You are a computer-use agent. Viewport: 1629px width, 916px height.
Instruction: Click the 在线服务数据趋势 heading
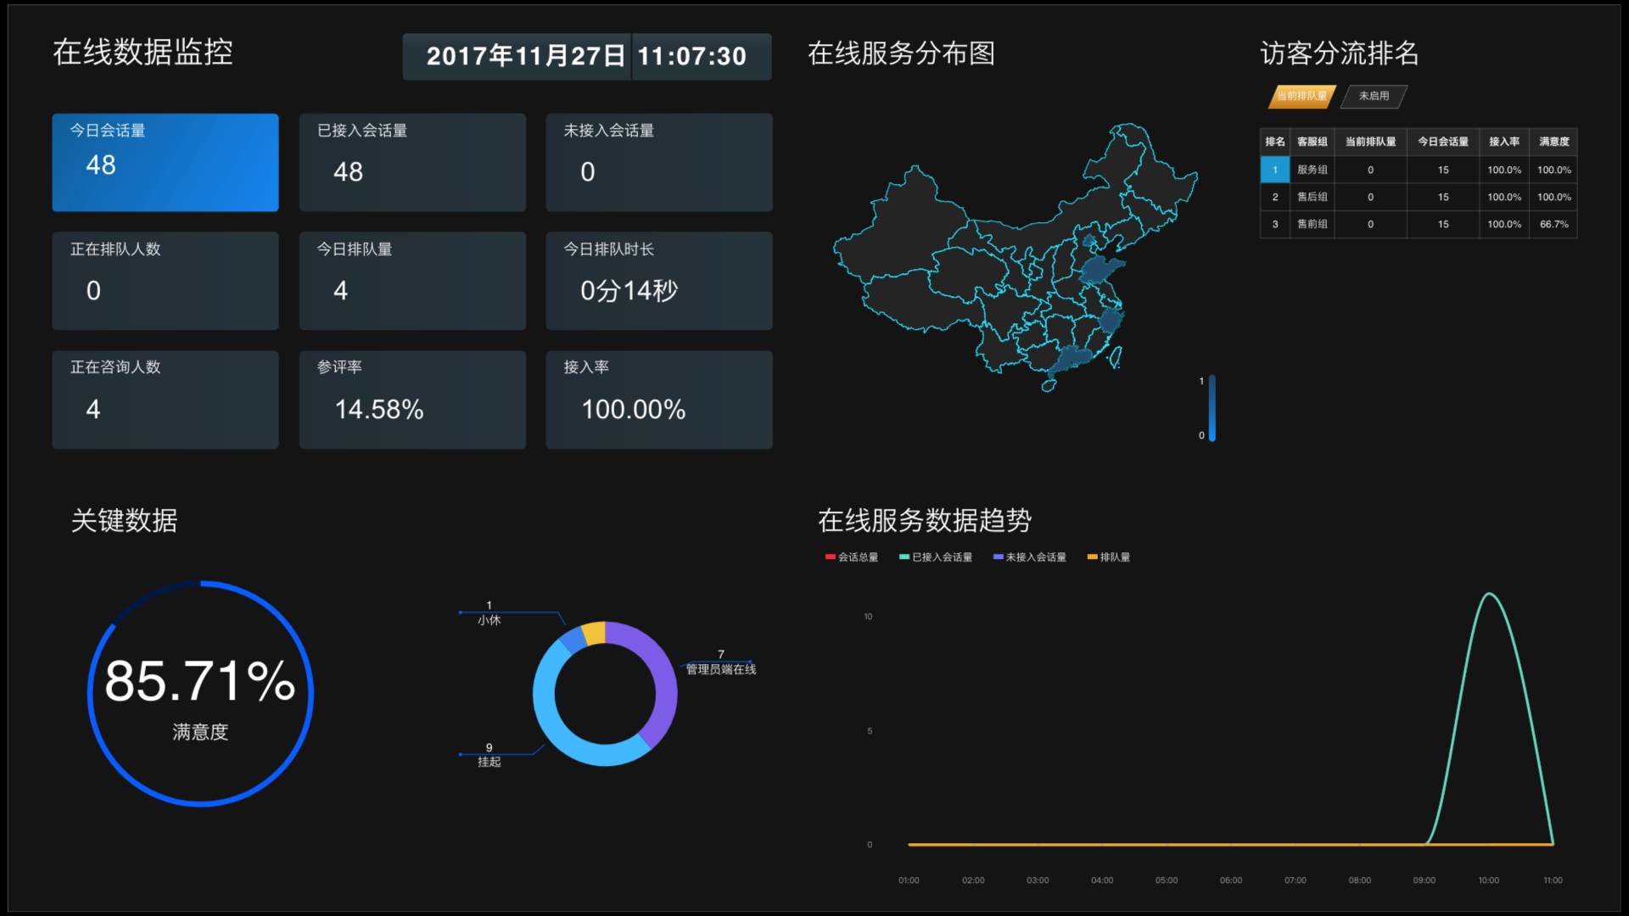[x=925, y=520]
